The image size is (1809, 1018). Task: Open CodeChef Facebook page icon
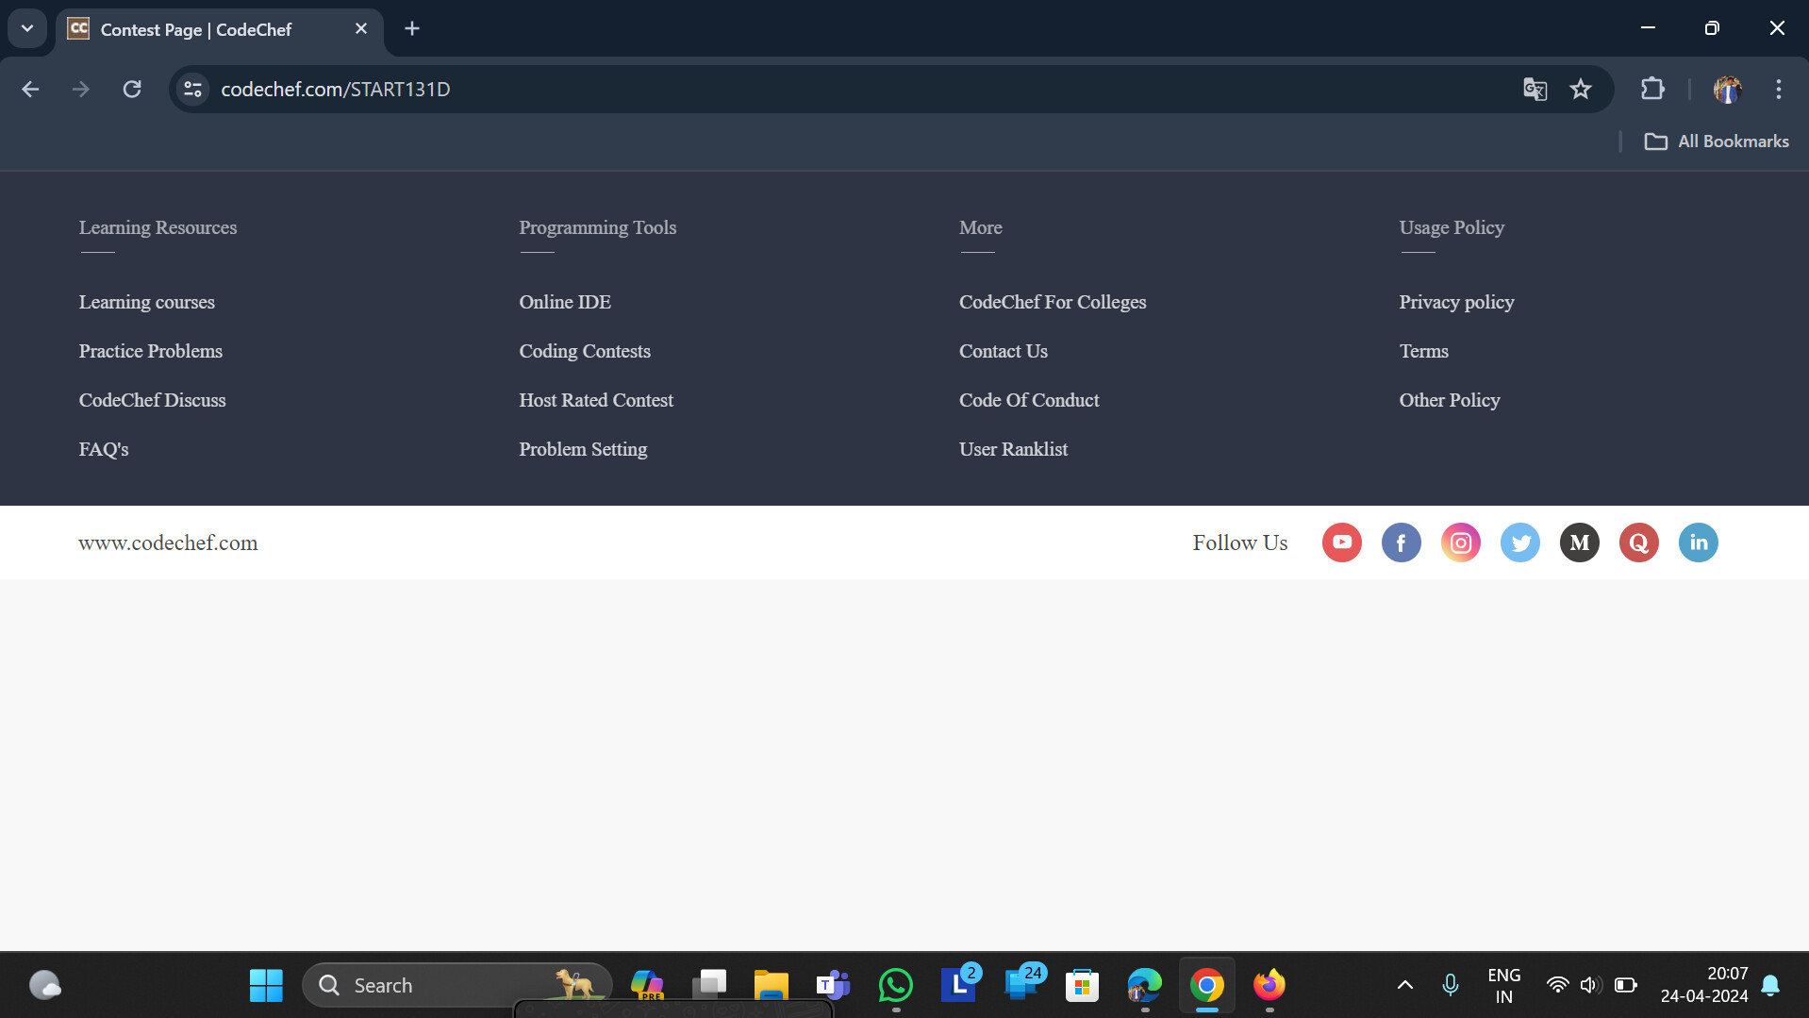pyautogui.click(x=1401, y=542)
